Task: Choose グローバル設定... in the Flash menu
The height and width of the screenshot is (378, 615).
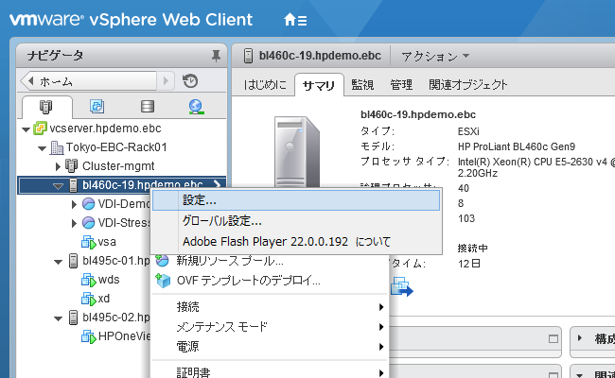Action: [296, 221]
